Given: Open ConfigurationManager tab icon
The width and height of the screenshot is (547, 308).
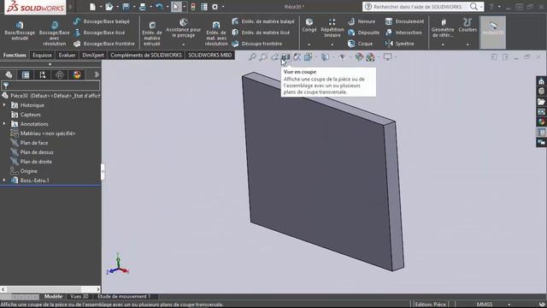Looking at the screenshot, I should coord(43,74).
